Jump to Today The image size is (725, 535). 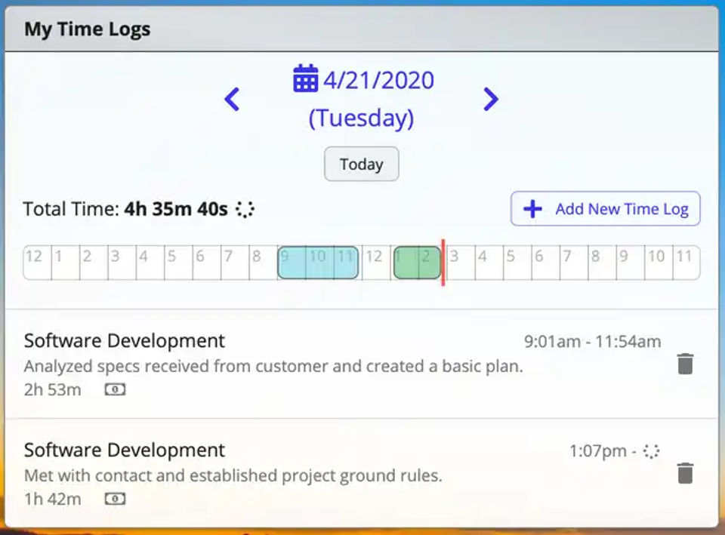click(x=361, y=164)
